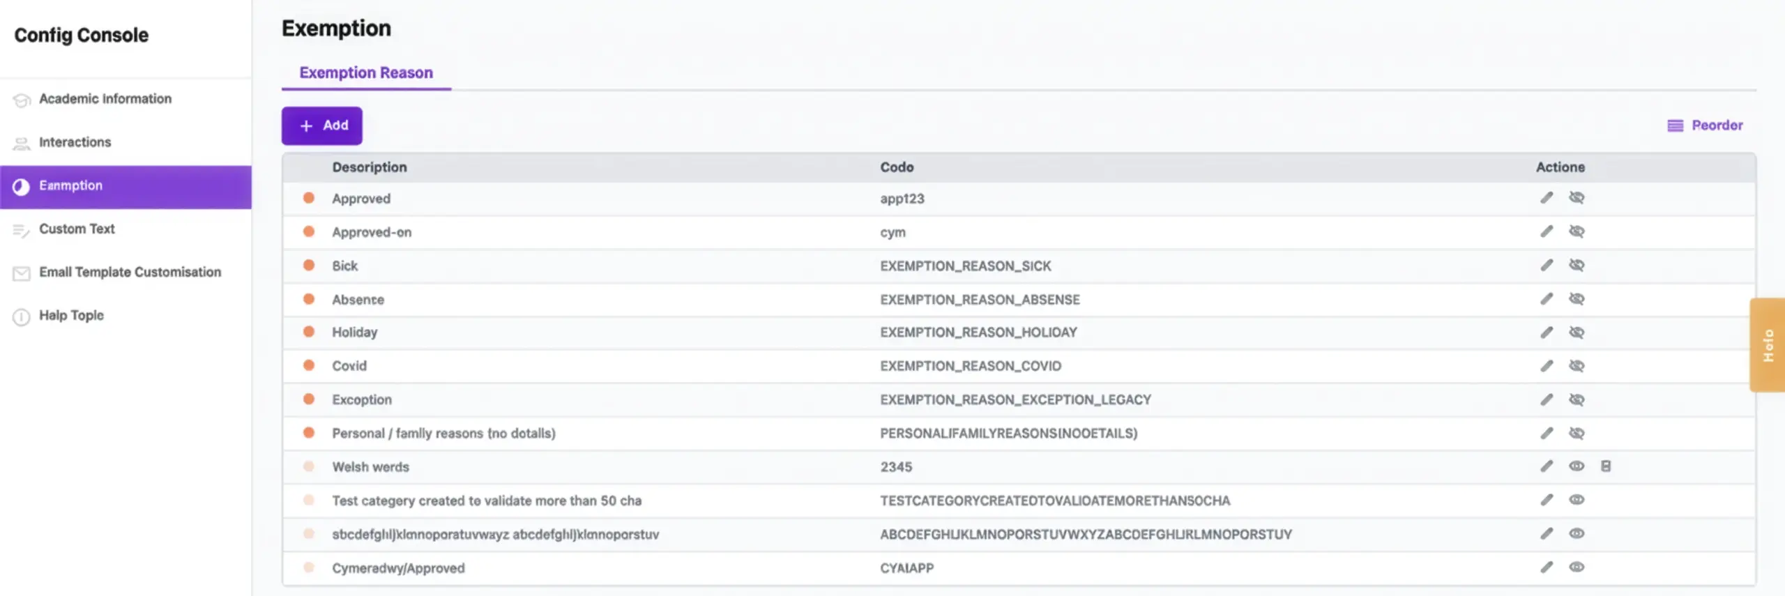Image resolution: width=1785 pixels, height=596 pixels.
Task: Show the CYAIAPP row
Action: (1577, 567)
